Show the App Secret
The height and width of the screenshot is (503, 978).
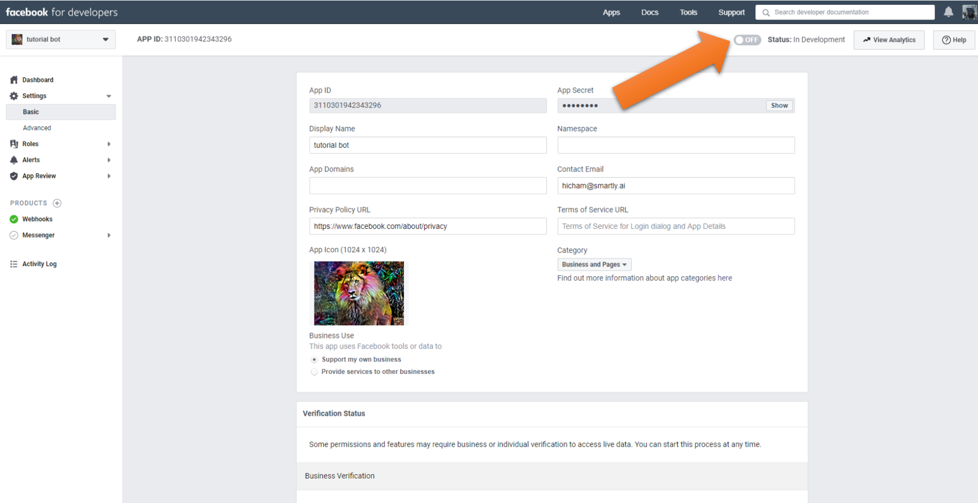click(779, 106)
